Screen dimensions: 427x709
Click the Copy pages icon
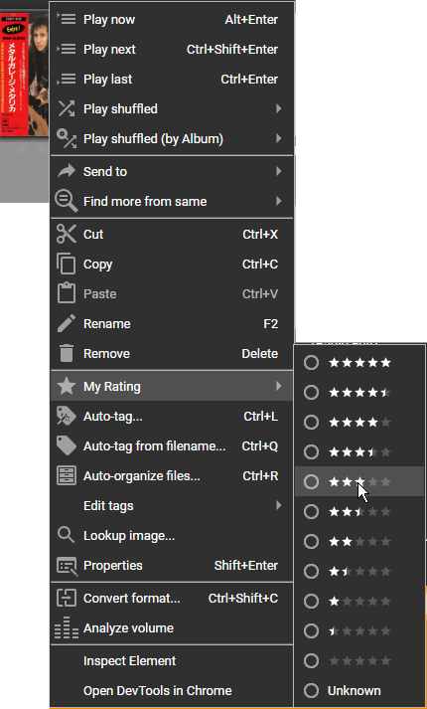point(67,265)
